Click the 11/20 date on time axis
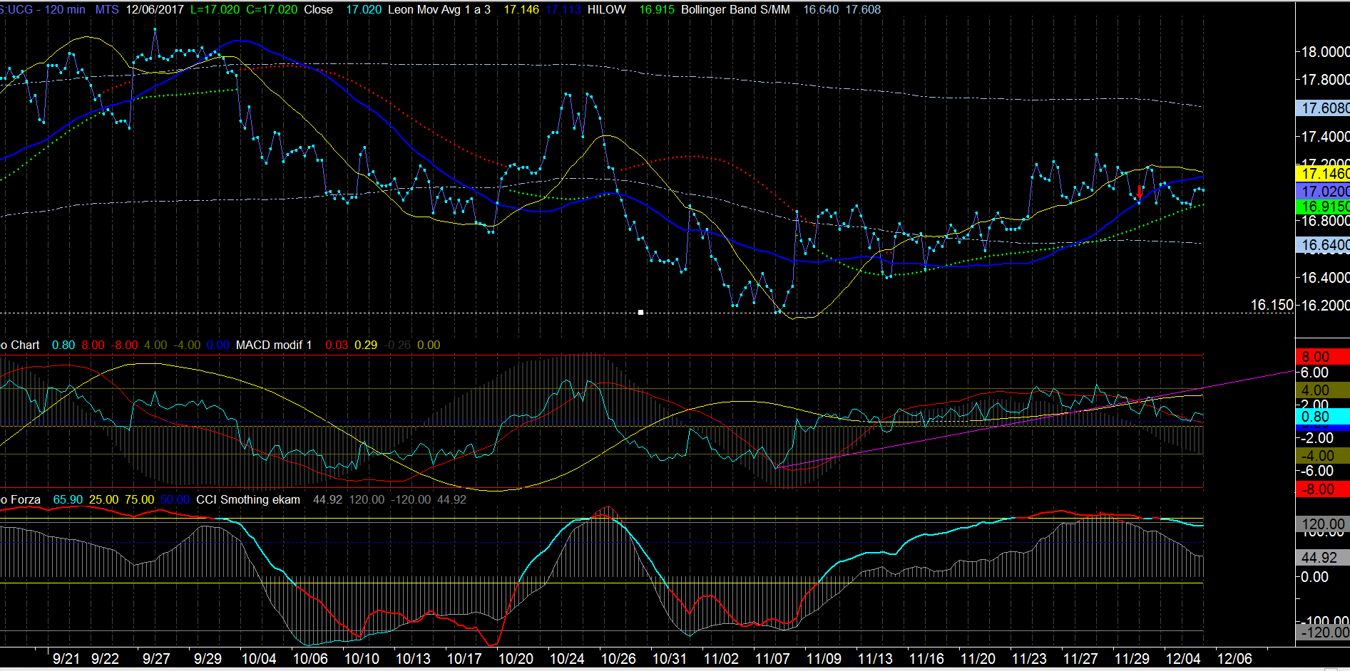1350x671 pixels. [x=978, y=659]
